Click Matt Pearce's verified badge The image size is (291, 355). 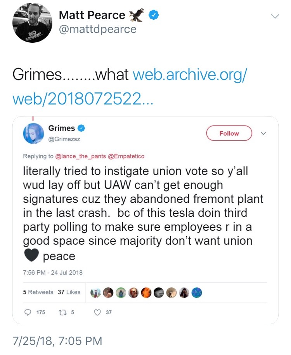[x=154, y=15]
